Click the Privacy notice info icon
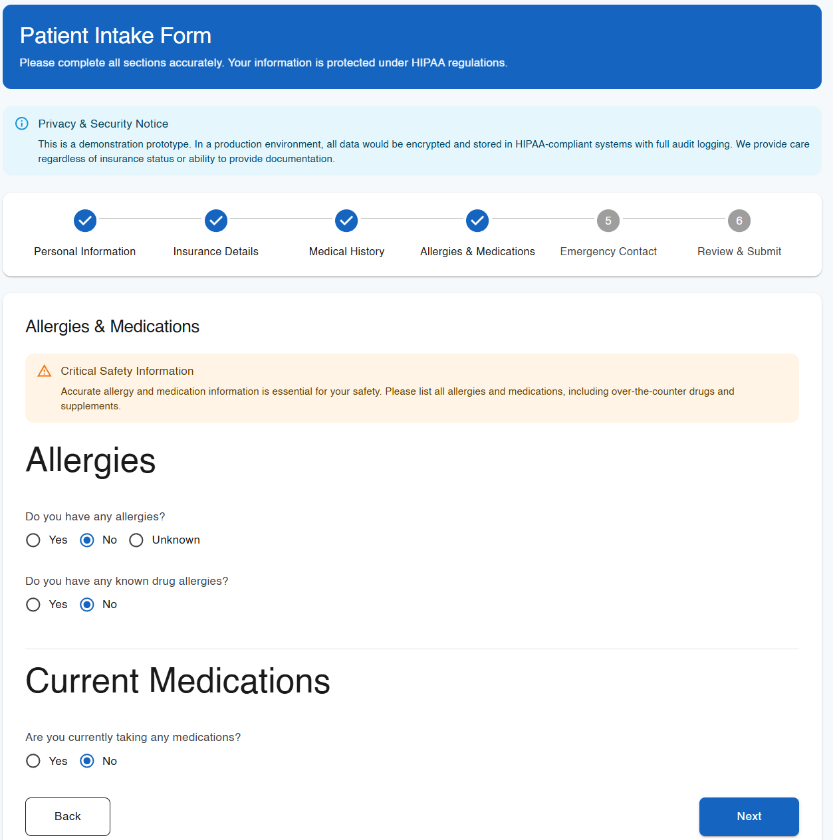This screenshot has width=833, height=840. coord(22,124)
